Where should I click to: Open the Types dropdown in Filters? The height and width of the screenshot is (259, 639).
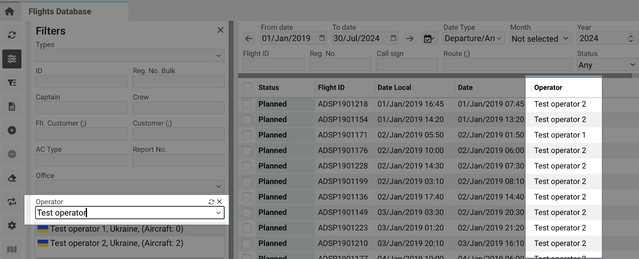click(129, 55)
